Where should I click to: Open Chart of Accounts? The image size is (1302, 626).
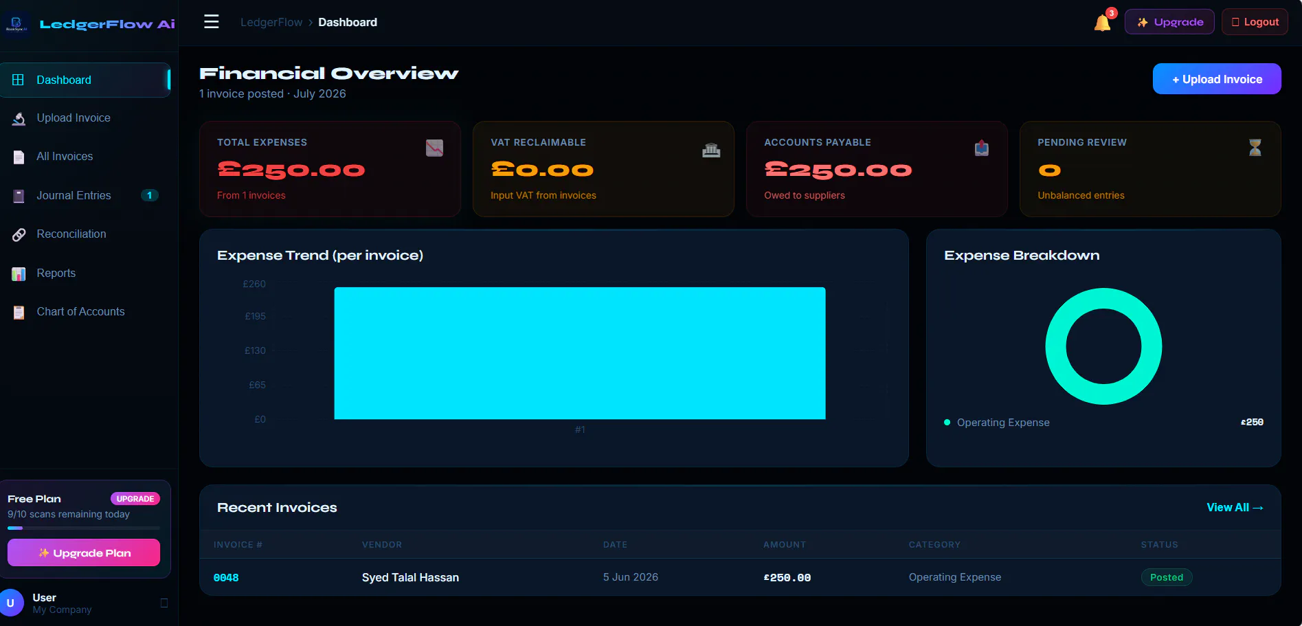tap(85, 312)
